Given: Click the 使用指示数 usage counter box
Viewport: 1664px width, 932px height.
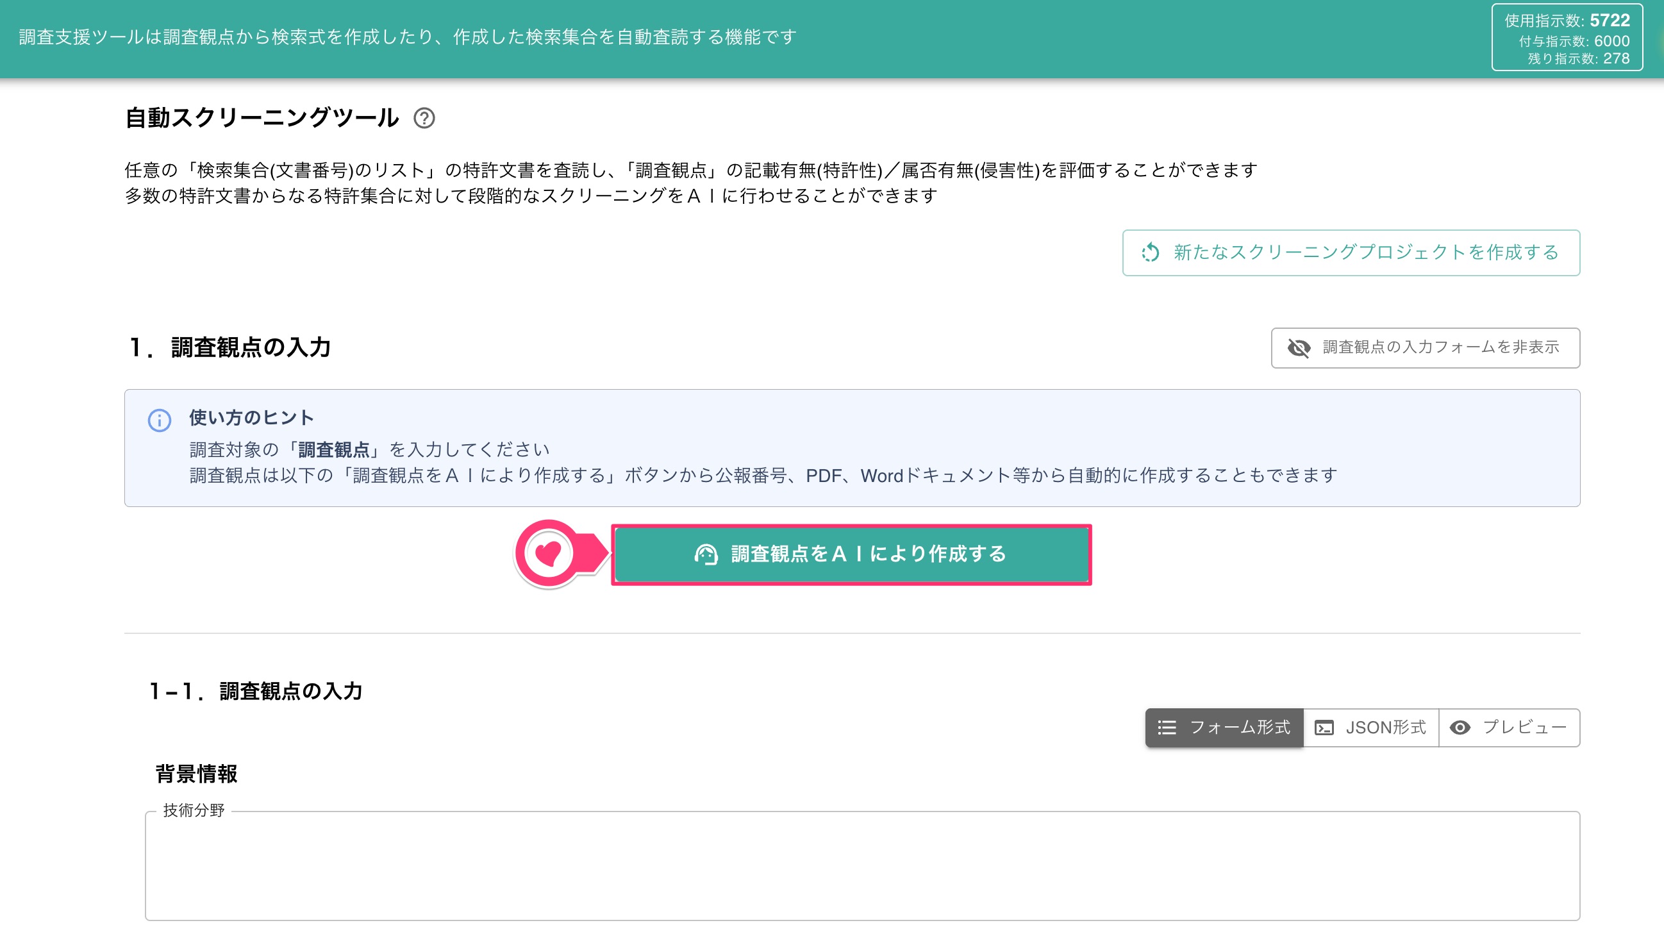Looking at the screenshot, I should [x=1567, y=37].
